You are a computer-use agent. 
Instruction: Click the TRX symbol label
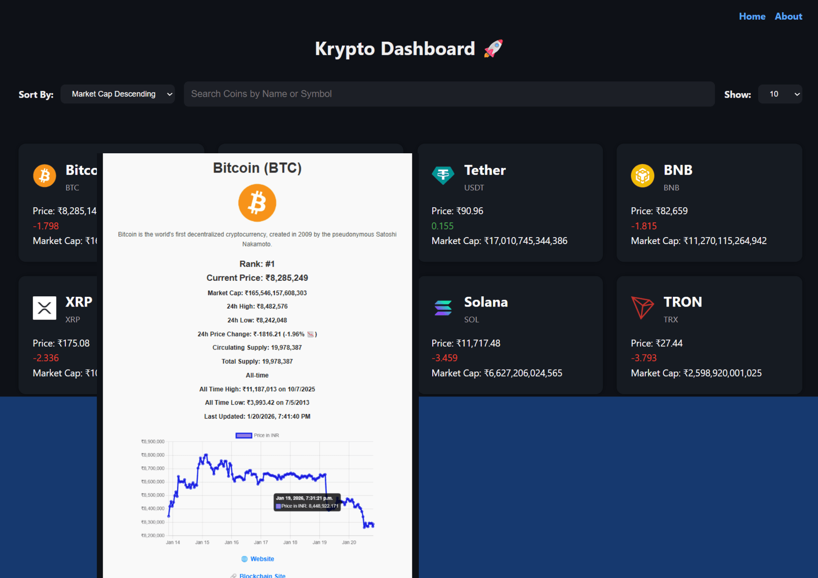[x=671, y=320]
